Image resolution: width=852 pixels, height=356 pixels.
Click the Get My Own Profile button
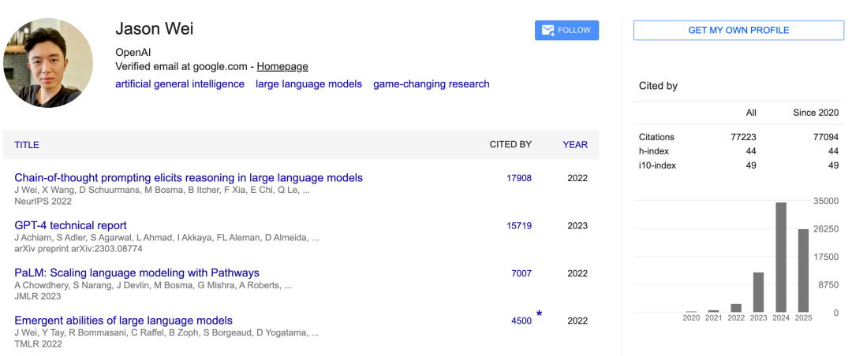point(738,30)
